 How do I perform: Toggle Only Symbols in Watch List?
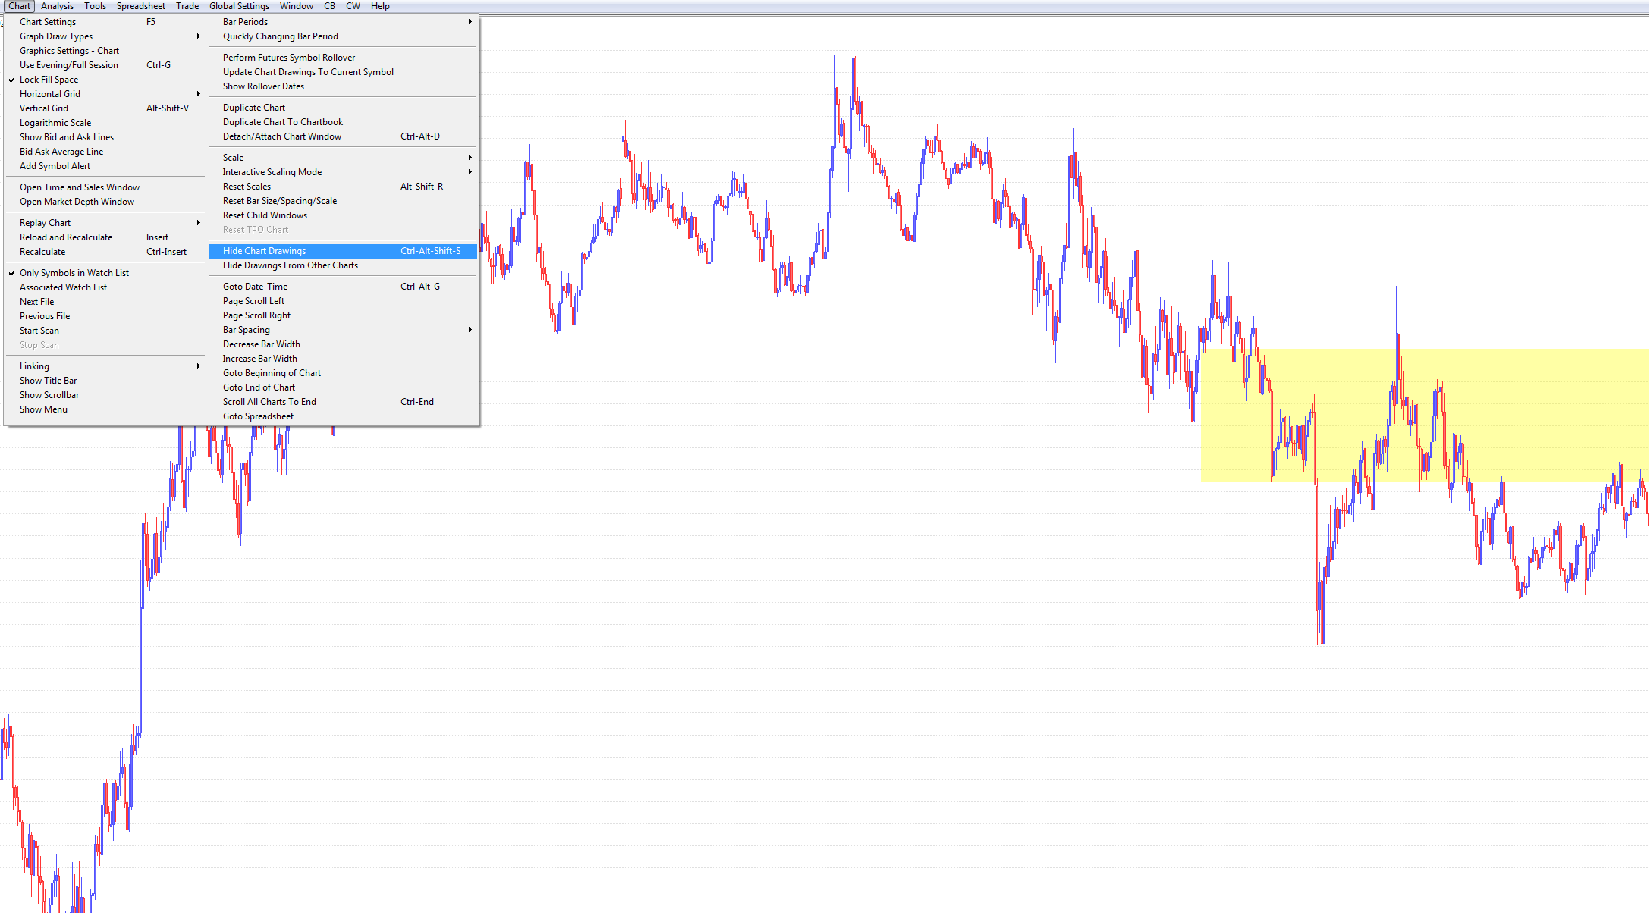pos(74,273)
